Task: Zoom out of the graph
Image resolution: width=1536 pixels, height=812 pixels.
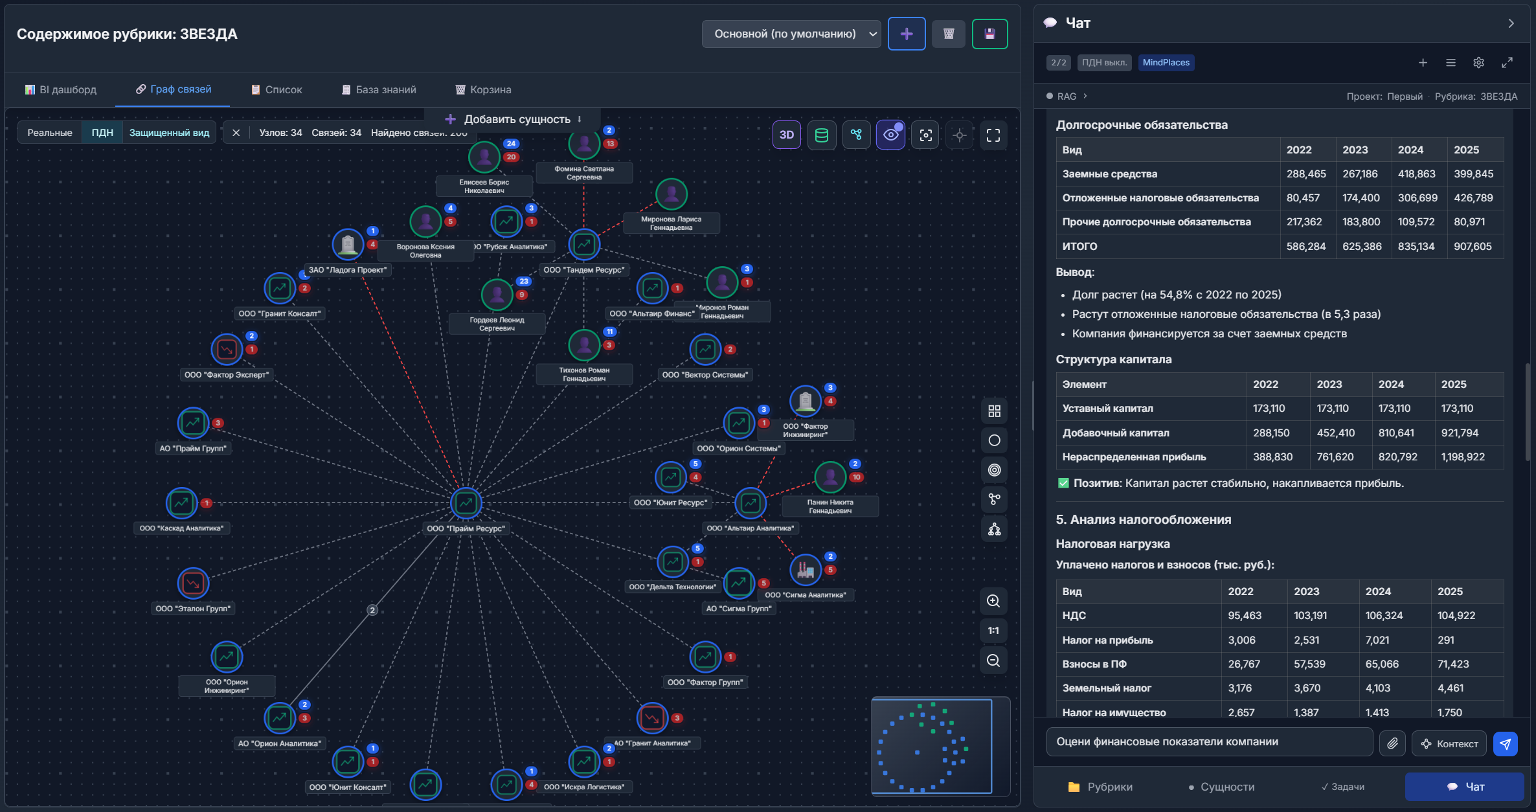Action: tap(993, 660)
